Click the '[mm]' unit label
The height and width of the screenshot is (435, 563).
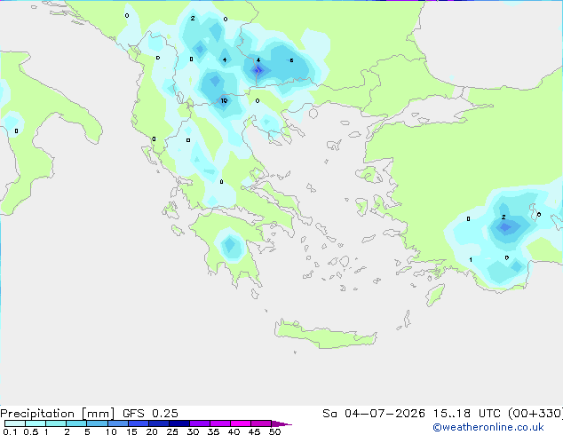(x=98, y=414)
